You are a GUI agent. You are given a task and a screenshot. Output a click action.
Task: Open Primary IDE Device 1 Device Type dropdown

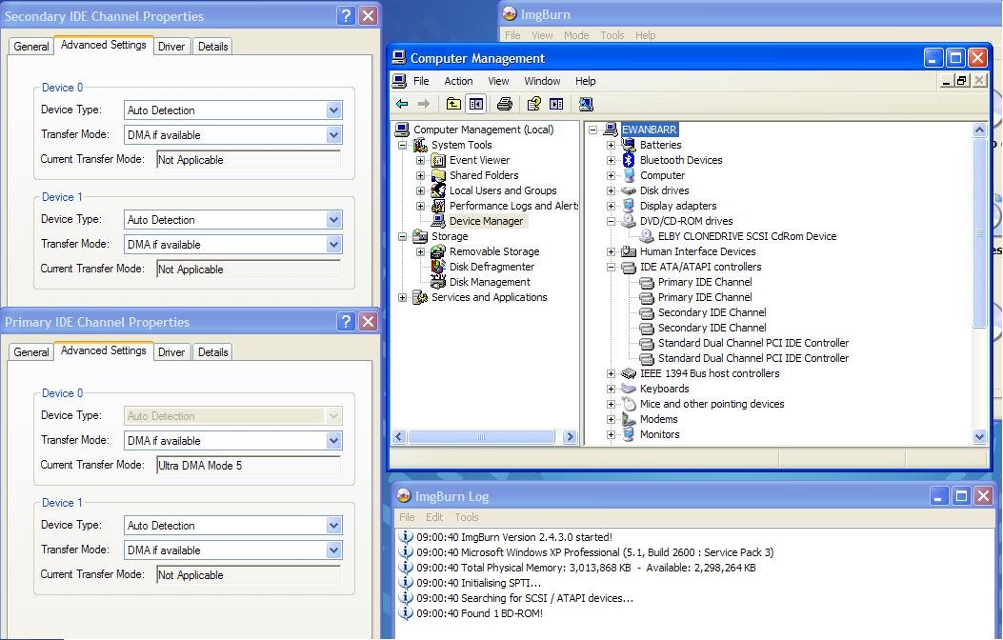(x=334, y=526)
